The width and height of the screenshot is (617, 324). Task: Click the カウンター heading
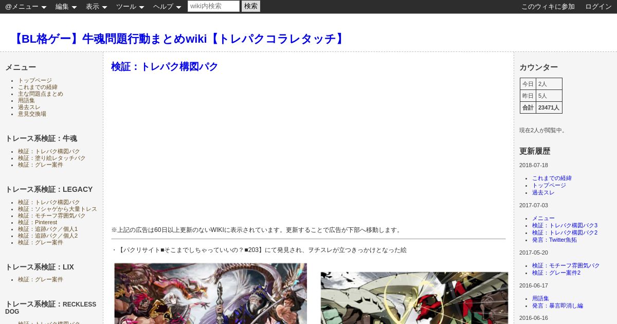pos(538,67)
